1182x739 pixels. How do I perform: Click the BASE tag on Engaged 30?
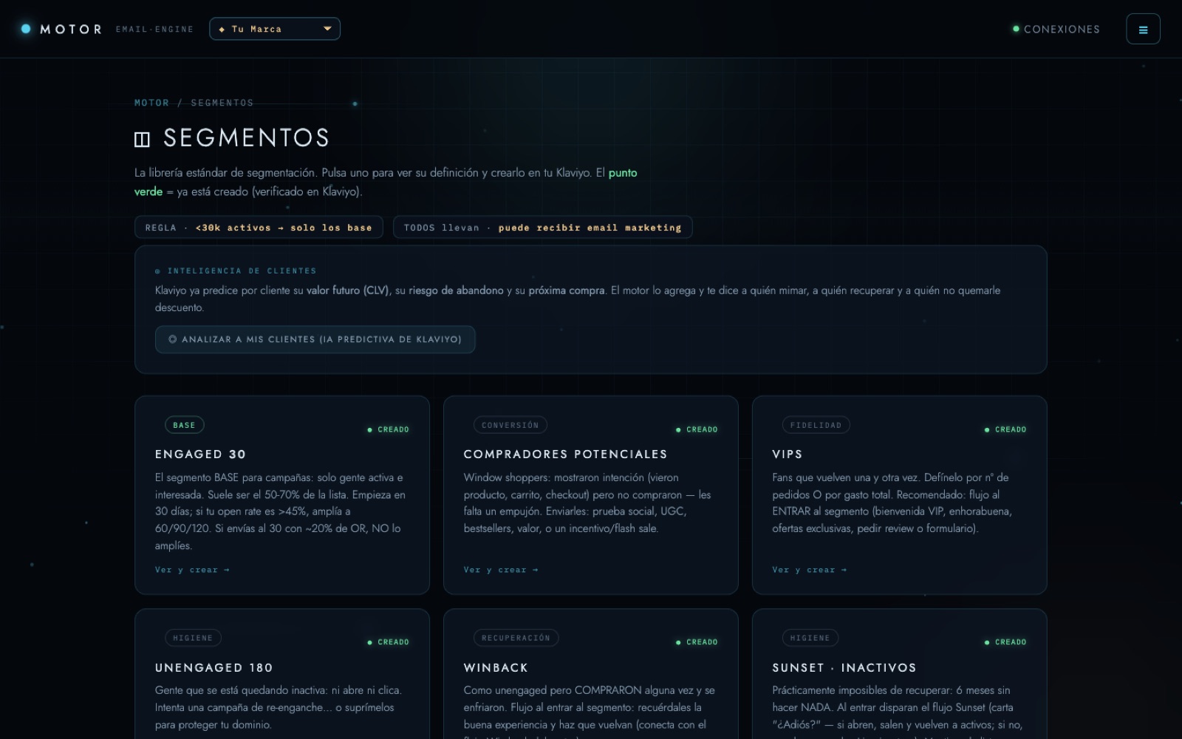184,425
